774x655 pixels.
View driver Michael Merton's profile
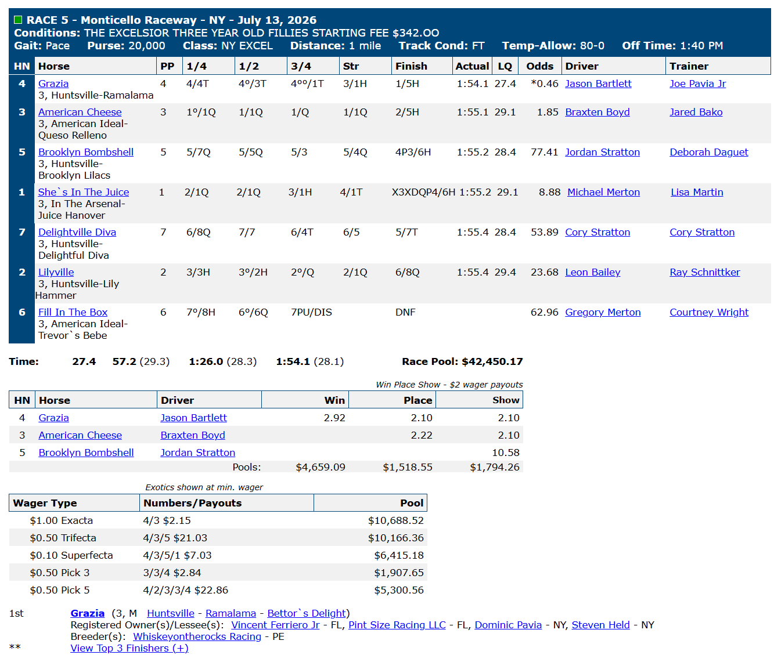603,192
